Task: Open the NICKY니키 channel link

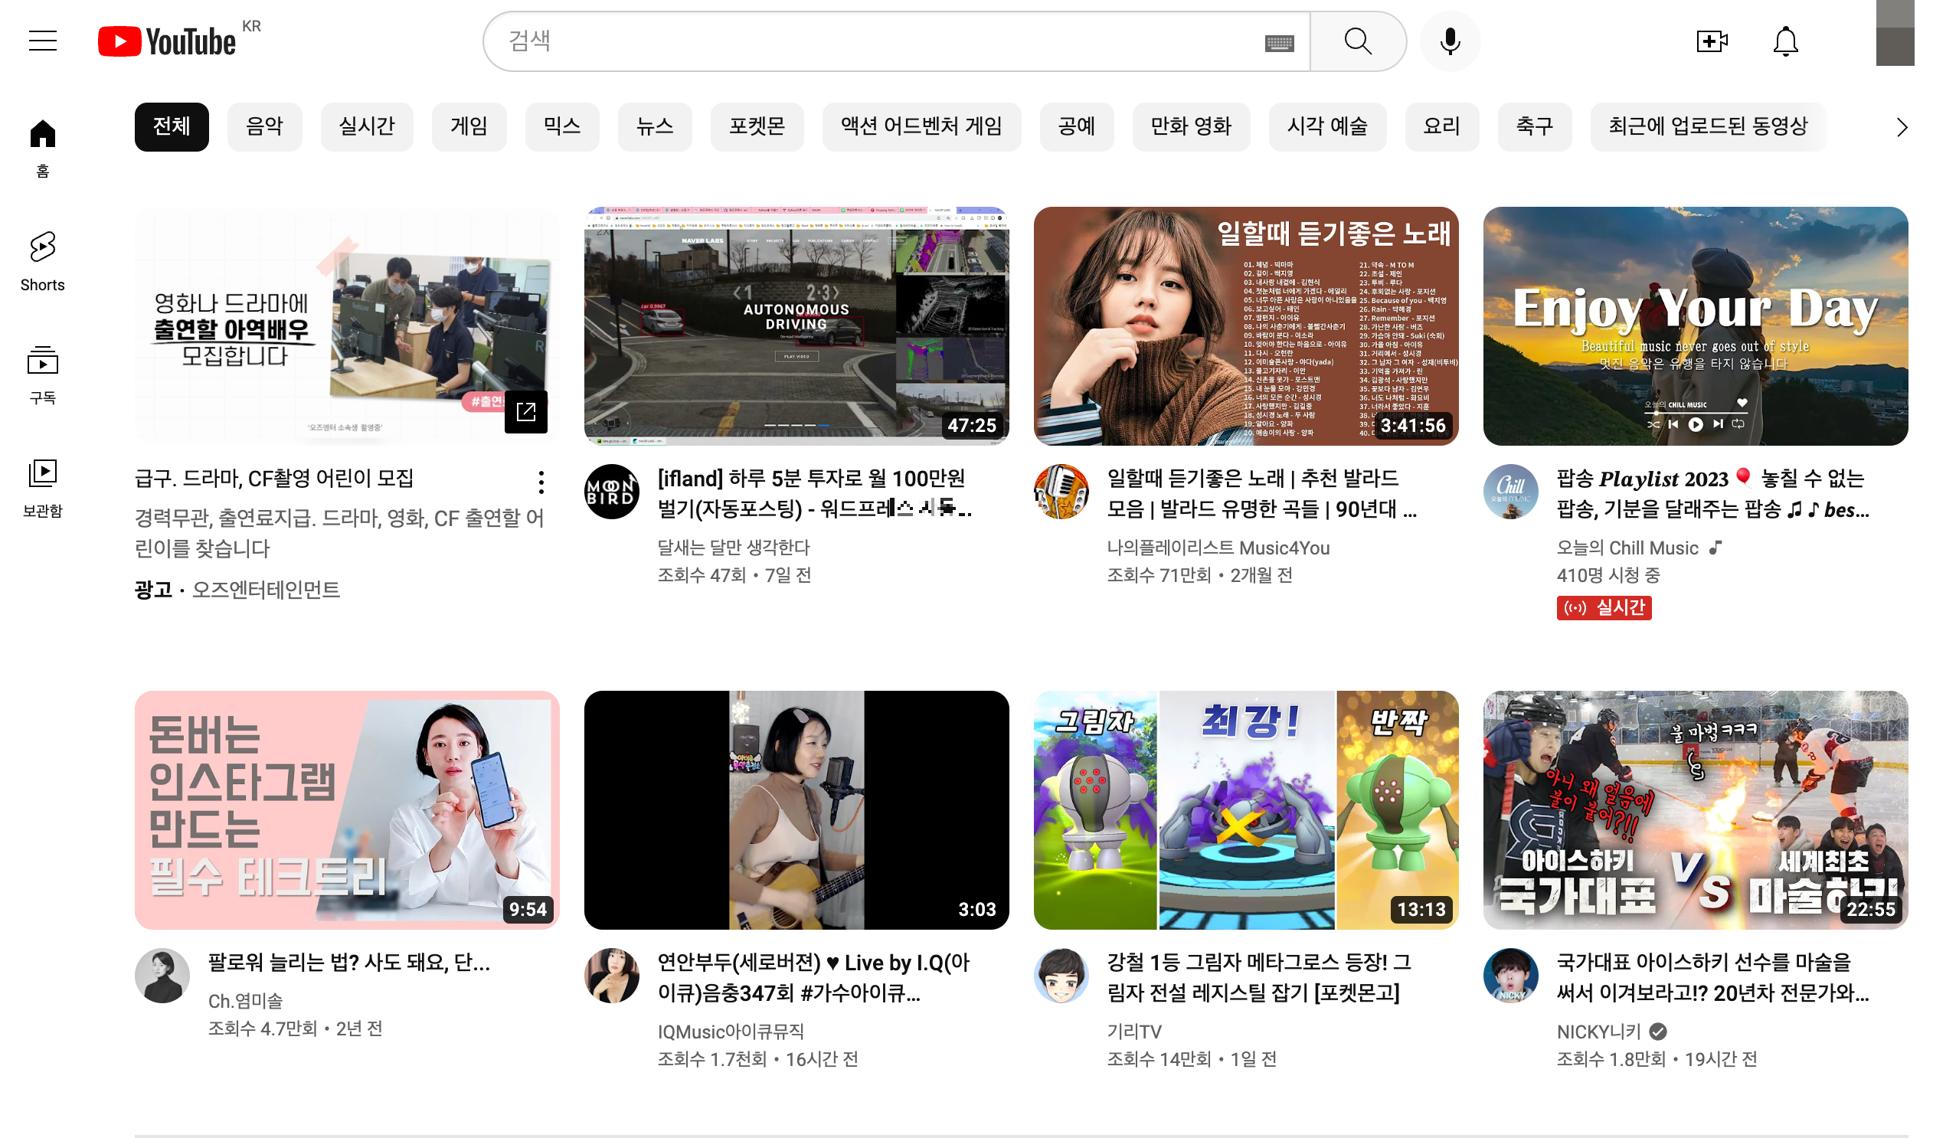Action: 1599,1031
